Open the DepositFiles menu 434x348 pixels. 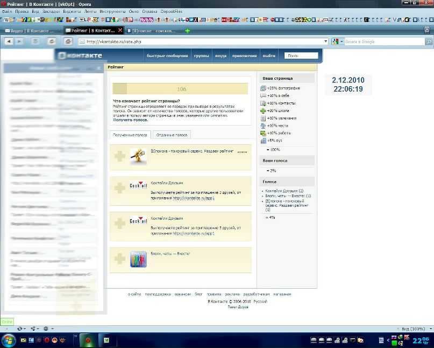172,12
